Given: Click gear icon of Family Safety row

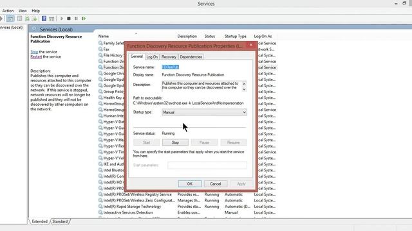Looking at the screenshot, I should pyautogui.click(x=100, y=43).
